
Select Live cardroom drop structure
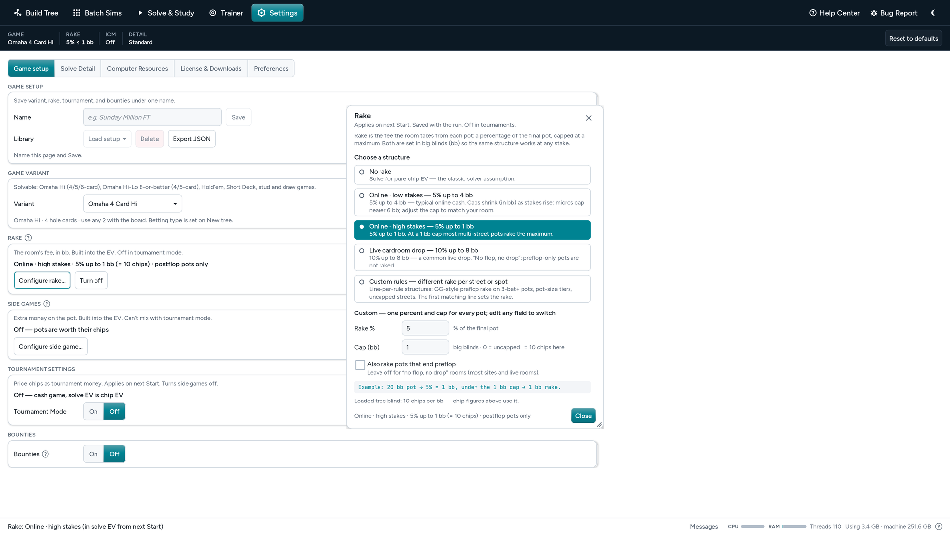point(473,258)
